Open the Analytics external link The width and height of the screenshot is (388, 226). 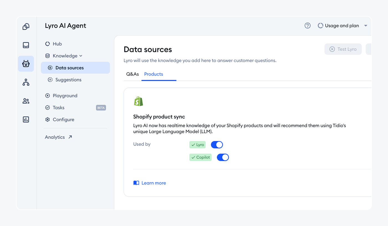(58, 137)
